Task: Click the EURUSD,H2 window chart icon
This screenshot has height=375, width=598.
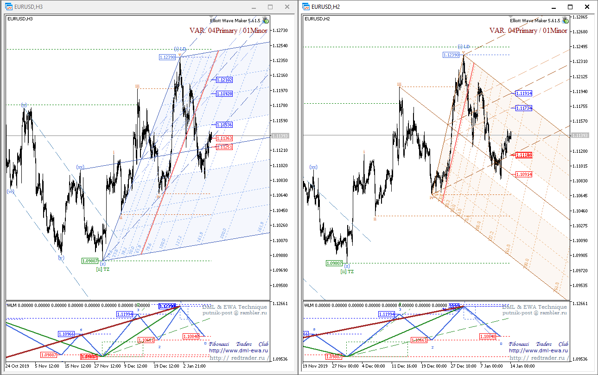Action: (306, 7)
